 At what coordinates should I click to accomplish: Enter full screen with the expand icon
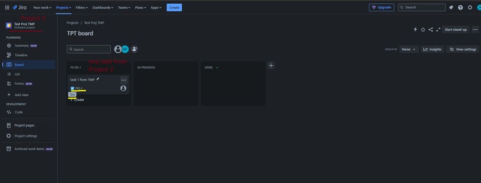[x=438, y=30]
